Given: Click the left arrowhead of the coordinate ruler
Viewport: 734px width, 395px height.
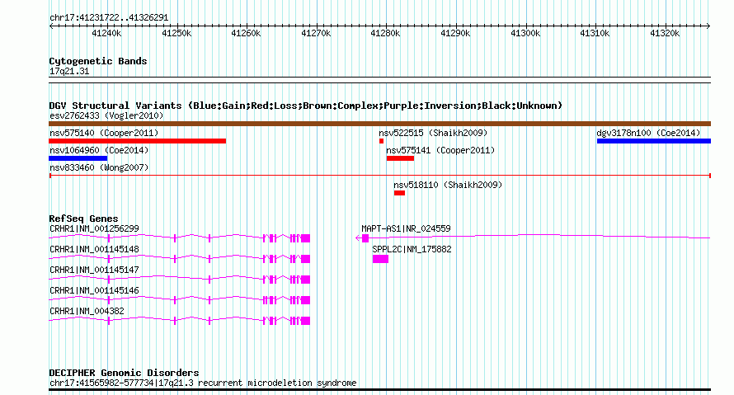Looking at the screenshot, I should point(51,26).
